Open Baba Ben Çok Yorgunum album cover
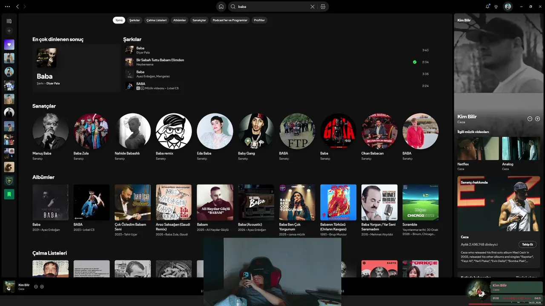The width and height of the screenshot is (545, 306). click(297, 202)
